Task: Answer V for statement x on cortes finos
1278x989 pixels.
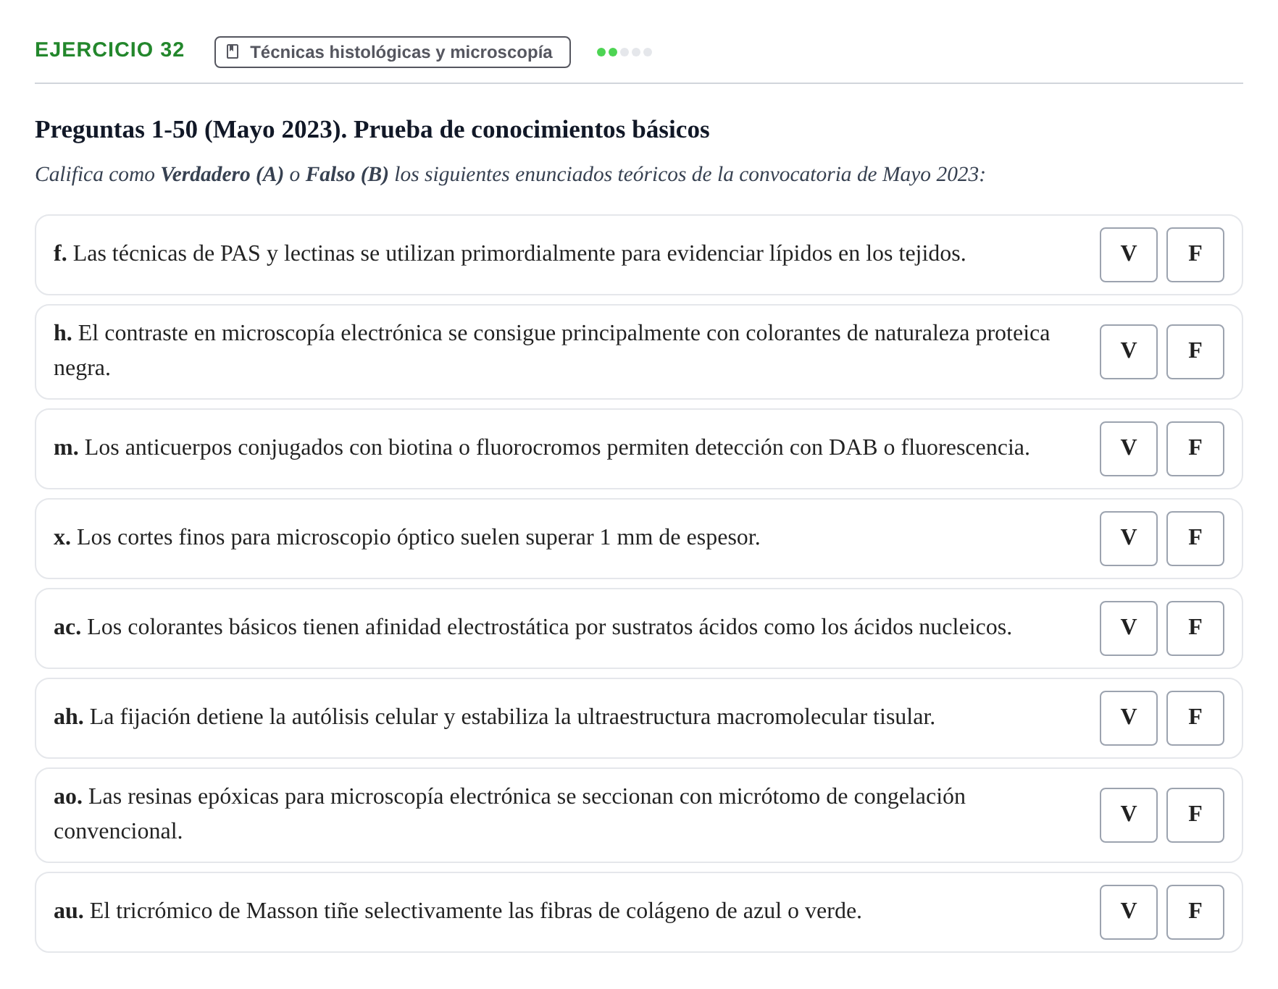Action: pyautogui.click(x=1128, y=539)
